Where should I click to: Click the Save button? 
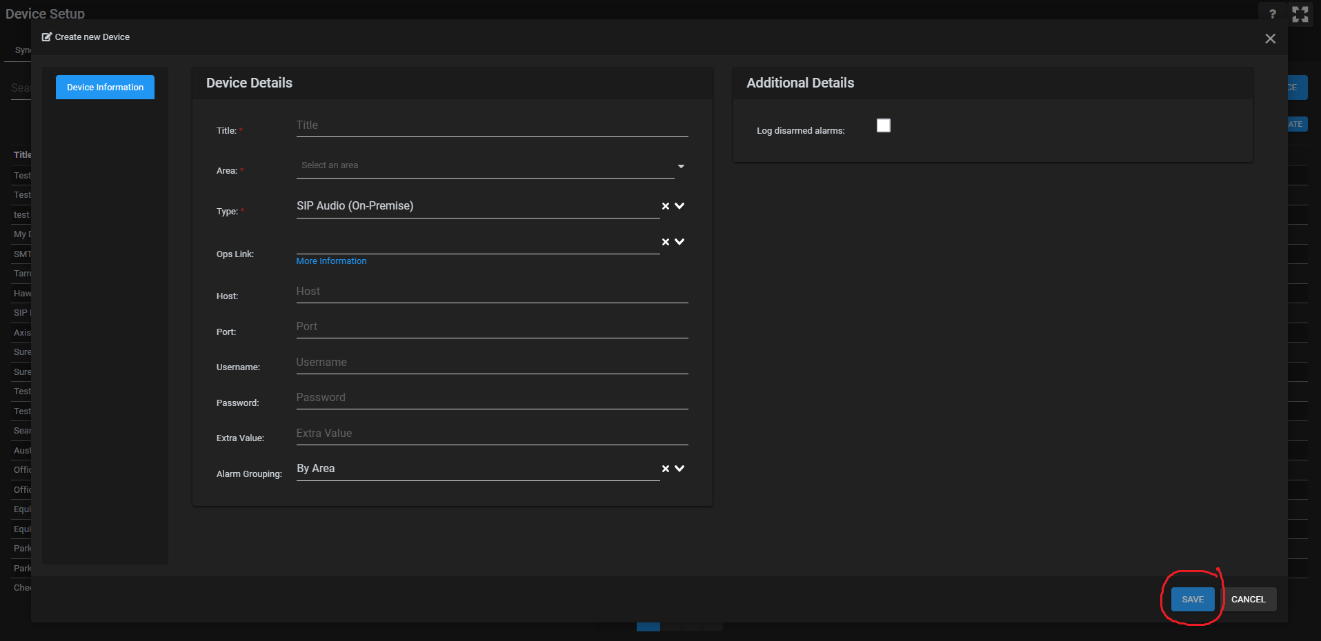point(1192,600)
